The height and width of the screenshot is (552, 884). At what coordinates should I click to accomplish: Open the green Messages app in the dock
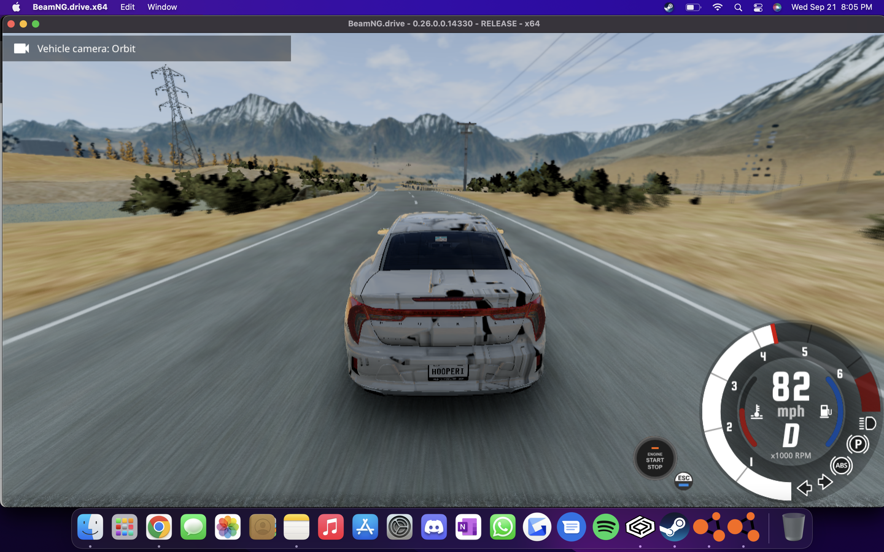tap(193, 527)
